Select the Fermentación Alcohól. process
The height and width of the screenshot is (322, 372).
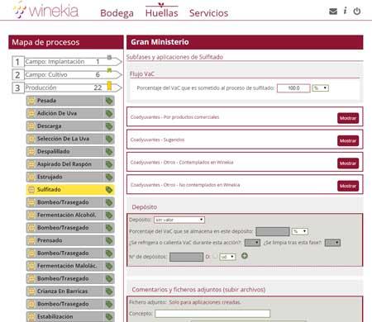pos(70,215)
